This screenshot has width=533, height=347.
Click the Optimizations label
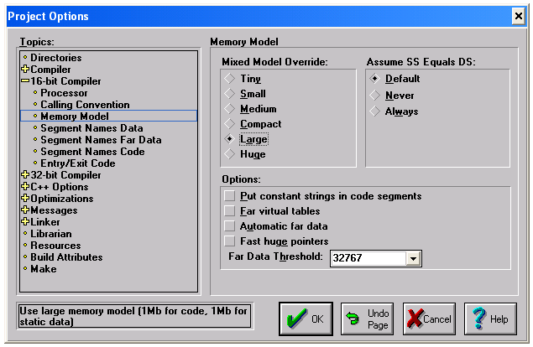(62, 199)
